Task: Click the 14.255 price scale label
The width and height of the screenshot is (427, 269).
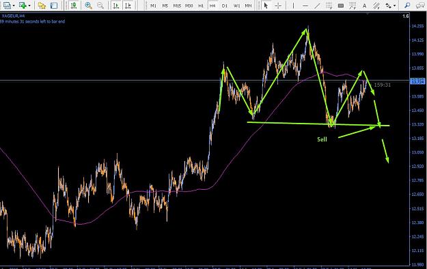Action: [x=417, y=26]
